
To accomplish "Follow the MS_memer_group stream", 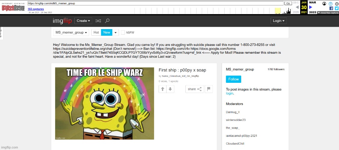I will [x=234, y=79].
